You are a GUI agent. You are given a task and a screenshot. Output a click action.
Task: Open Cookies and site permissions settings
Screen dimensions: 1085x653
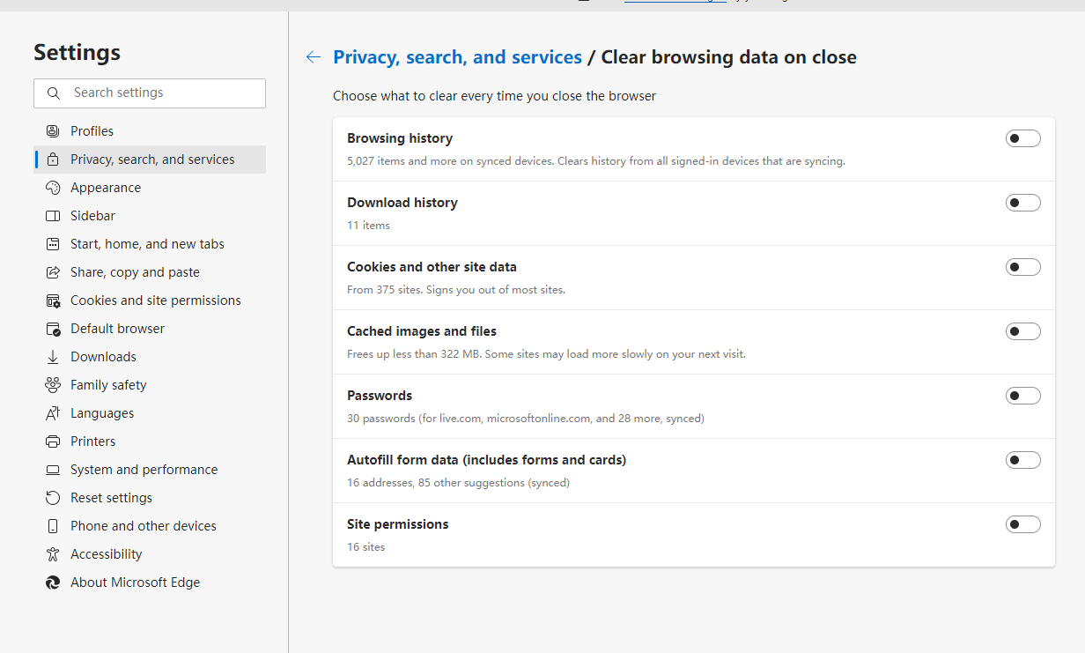click(x=155, y=301)
